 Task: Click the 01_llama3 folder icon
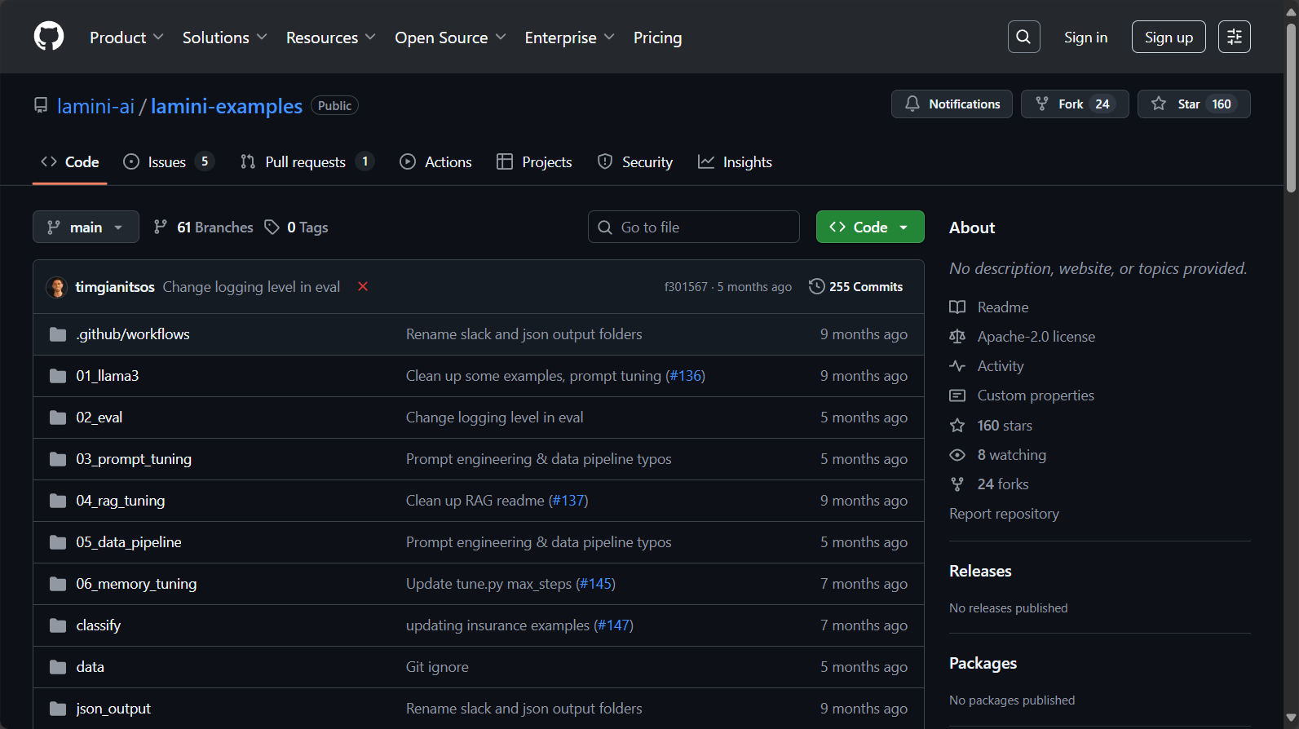point(58,376)
